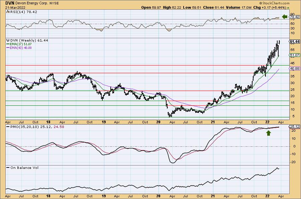Screen dimensions: 301x199
Task: Click the 90 level on the RSI axis
Action: (x=292, y=14)
